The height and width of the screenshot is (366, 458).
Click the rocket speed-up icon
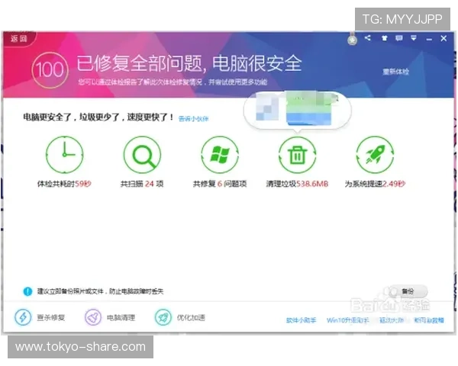click(x=375, y=154)
